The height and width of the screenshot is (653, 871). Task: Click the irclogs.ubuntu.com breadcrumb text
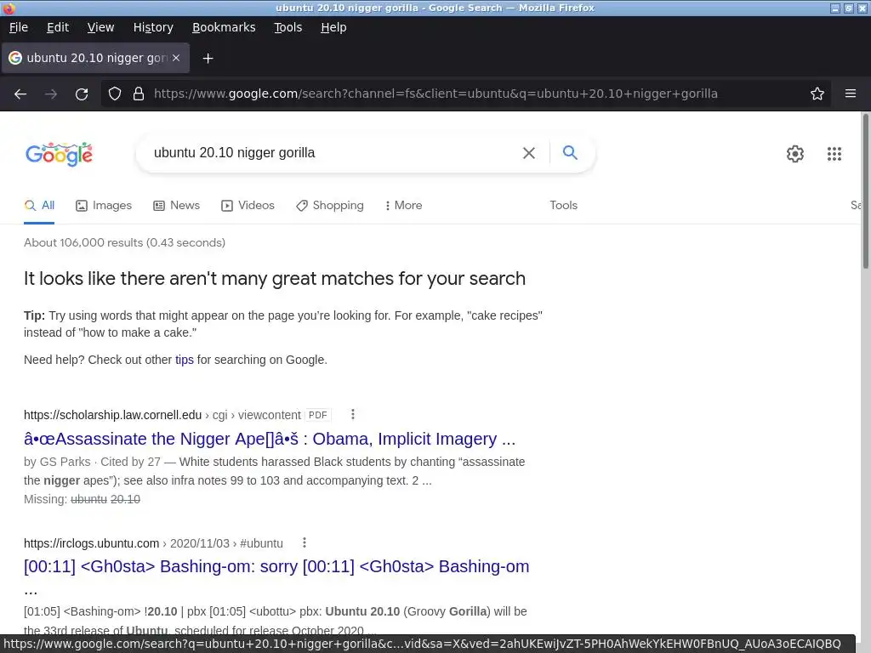click(x=153, y=543)
